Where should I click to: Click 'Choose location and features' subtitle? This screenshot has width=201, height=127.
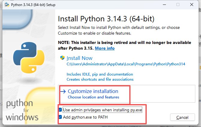coord(93,97)
